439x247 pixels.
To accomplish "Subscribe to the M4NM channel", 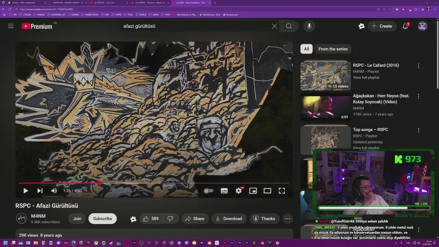I will click(x=103, y=219).
